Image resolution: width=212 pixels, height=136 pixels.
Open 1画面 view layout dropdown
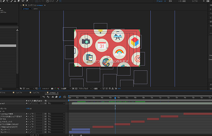point(97,89)
